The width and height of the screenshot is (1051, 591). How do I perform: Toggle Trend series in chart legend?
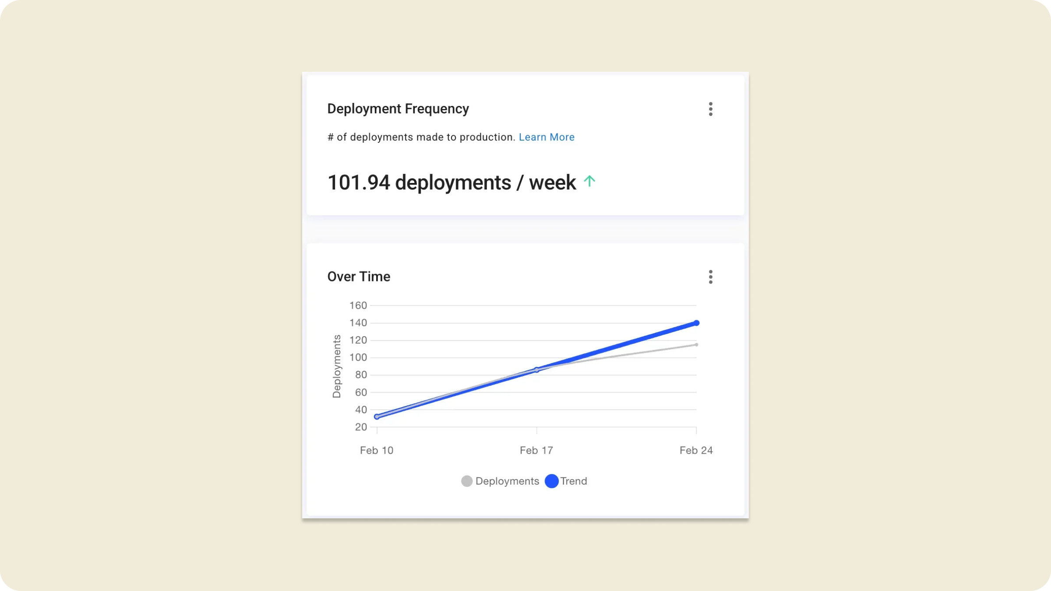573,481
